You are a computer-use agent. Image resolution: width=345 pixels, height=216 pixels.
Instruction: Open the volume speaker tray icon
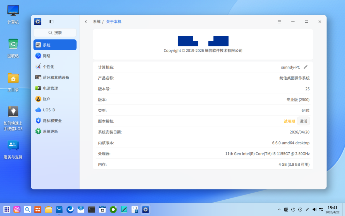coord(314,209)
